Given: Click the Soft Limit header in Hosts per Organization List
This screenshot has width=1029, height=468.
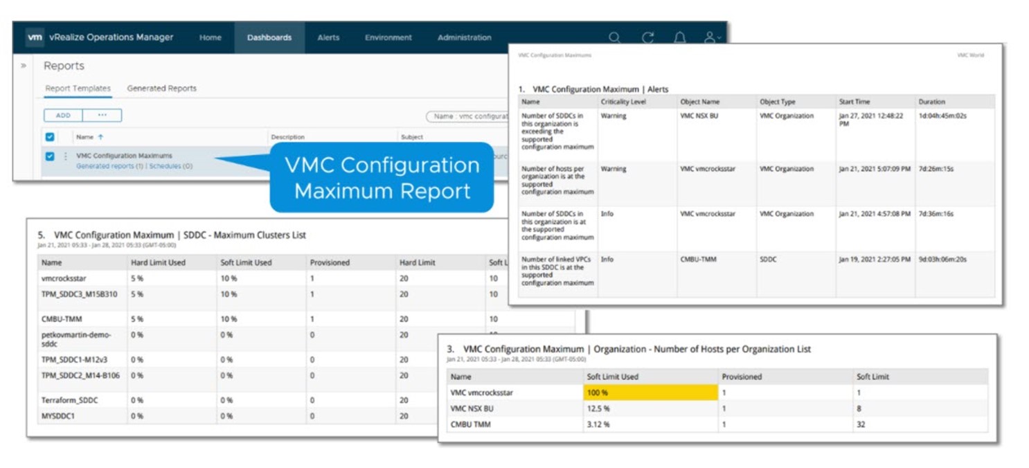Looking at the screenshot, I should (873, 377).
